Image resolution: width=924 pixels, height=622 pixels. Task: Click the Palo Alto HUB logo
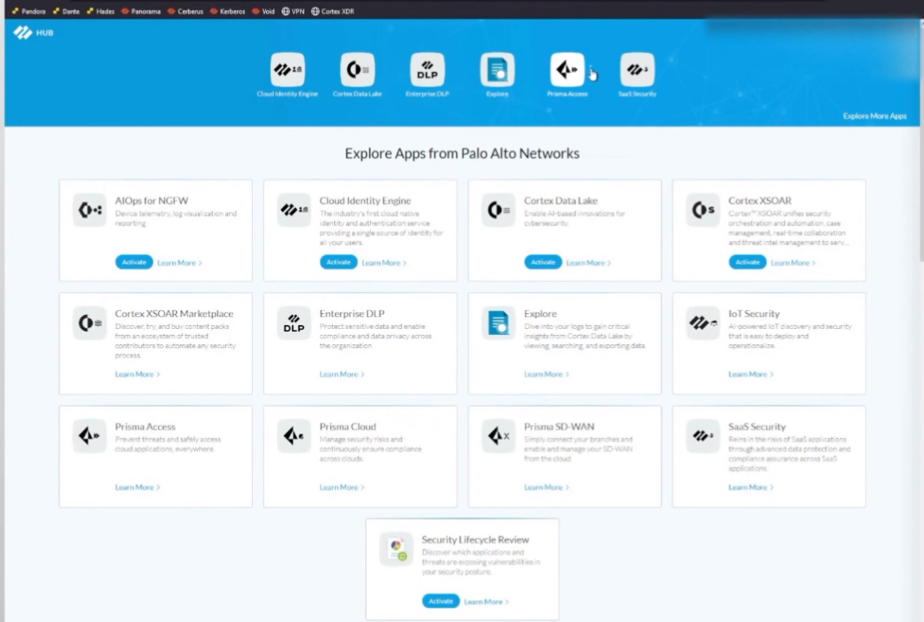(33, 33)
